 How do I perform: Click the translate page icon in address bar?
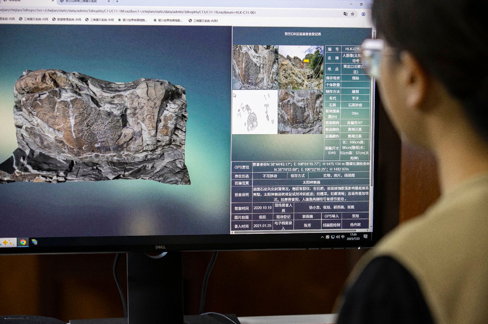345,14
